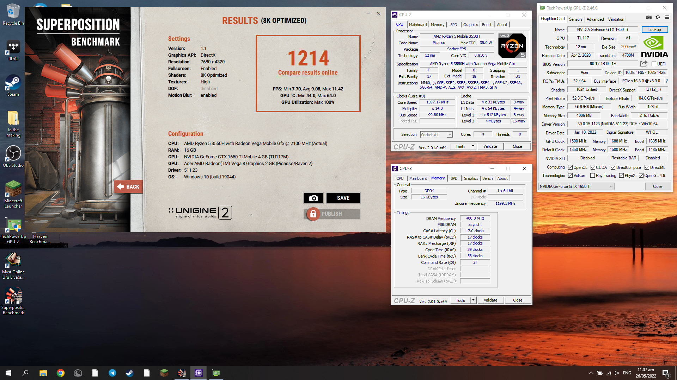Screen dimensions: 677x380
Task: Show hidden system tray icons
Action: click(x=591, y=373)
